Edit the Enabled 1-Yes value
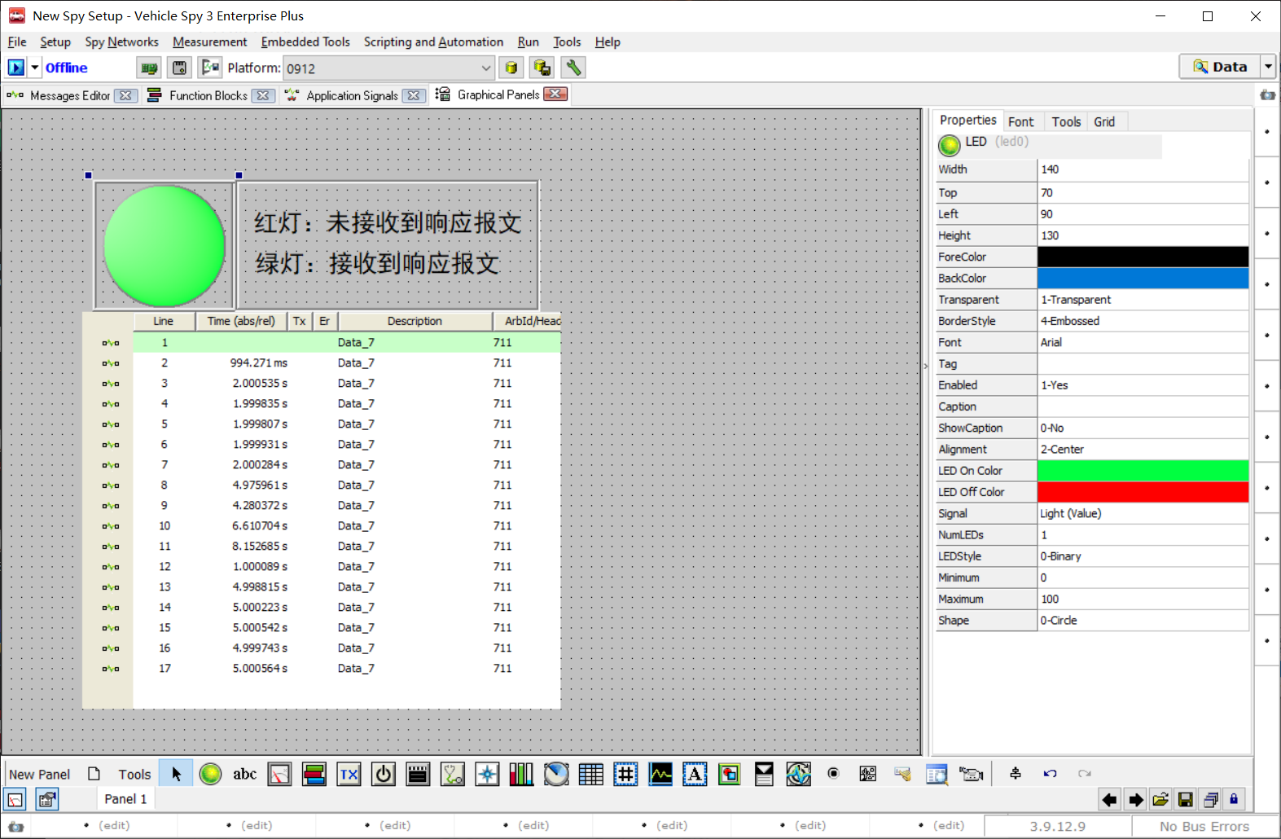The image size is (1281, 839). [x=1143, y=385]
